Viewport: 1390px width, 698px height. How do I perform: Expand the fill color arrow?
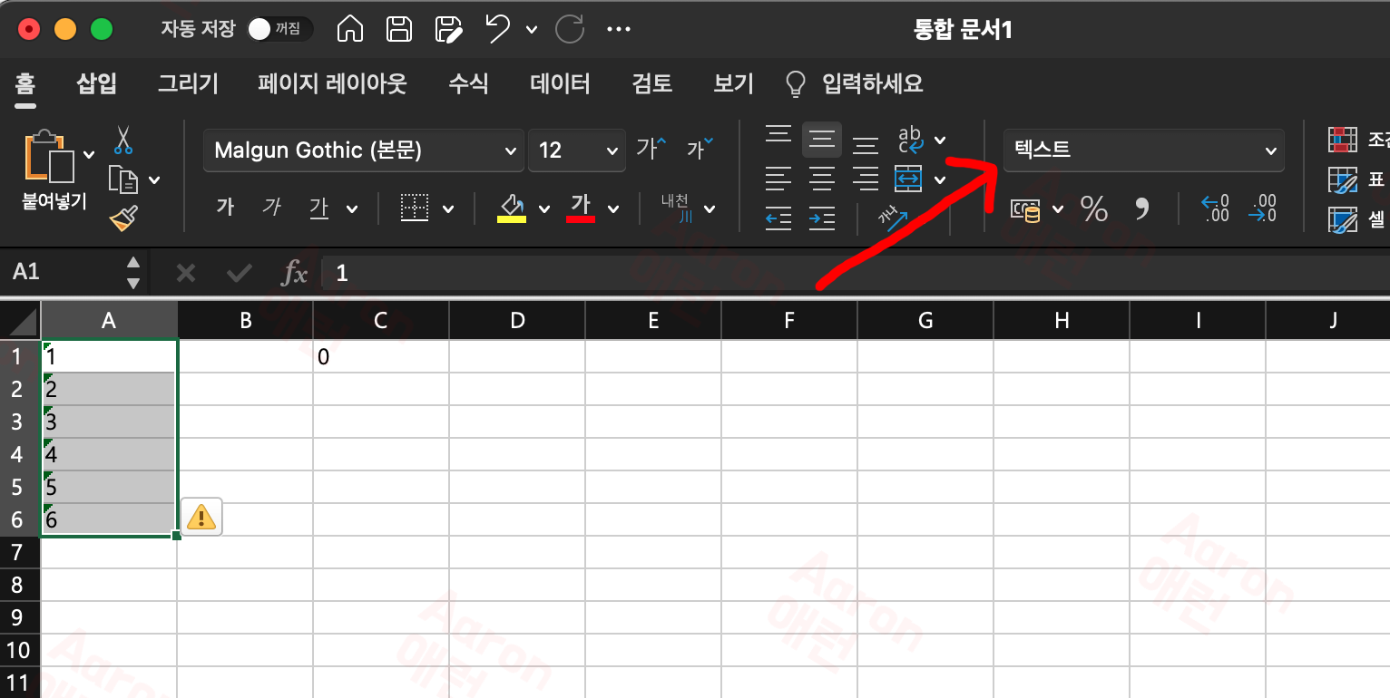click(544, 209)
